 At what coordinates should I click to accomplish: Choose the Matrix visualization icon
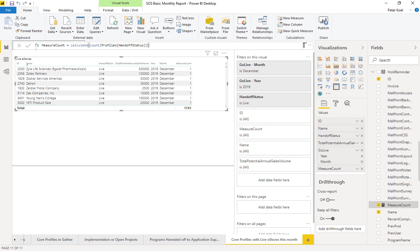tap(344, 87)
